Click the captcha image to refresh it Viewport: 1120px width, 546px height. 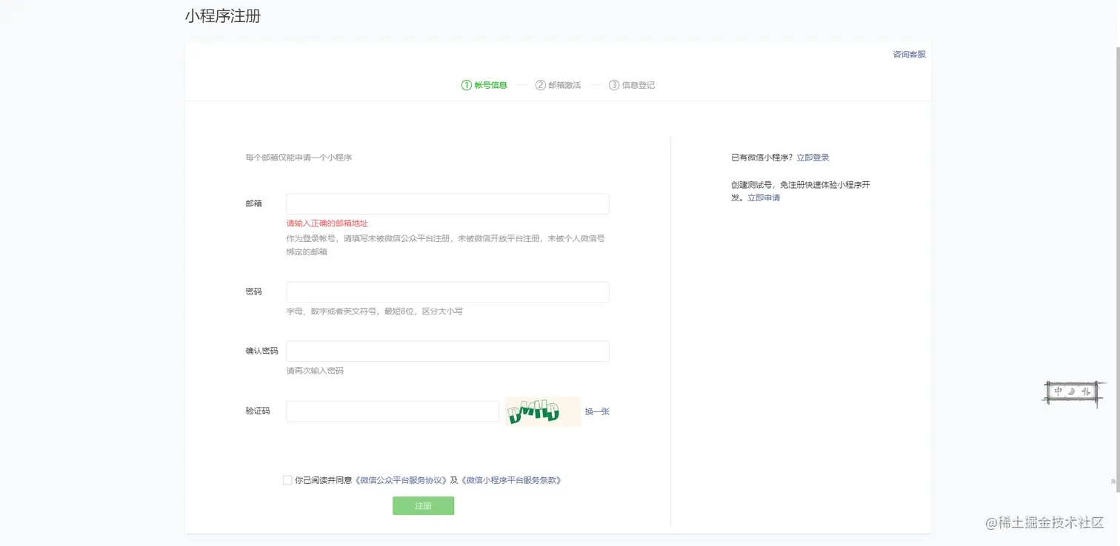click(542, 411)
